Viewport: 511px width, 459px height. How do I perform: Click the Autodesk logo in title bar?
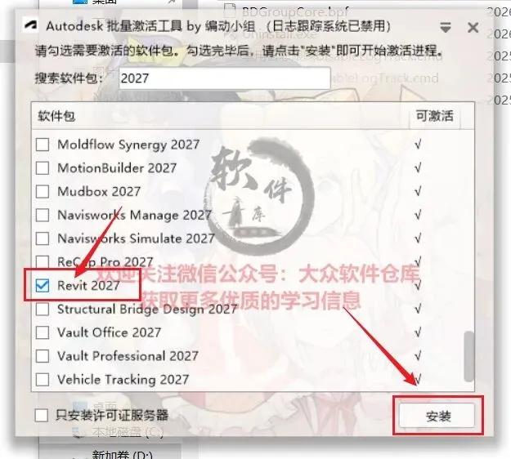[30, 25]
